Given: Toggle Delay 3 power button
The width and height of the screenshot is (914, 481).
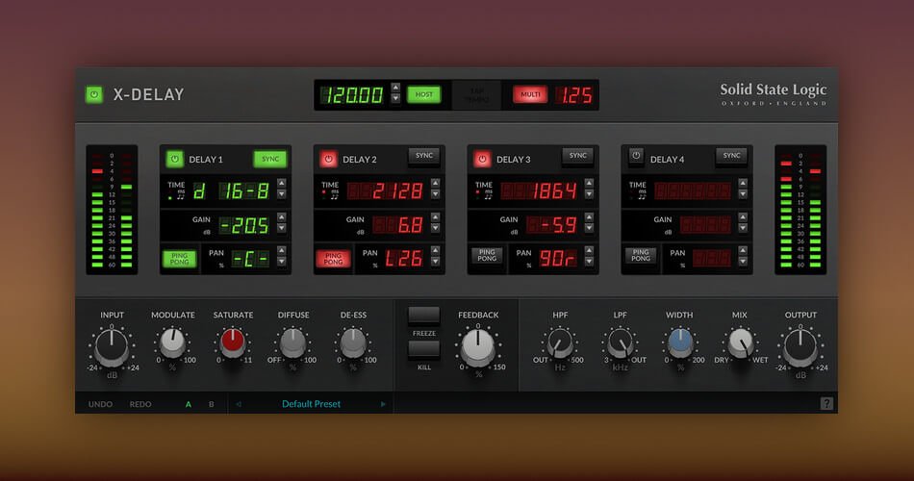Looking at the screenshot, I should 482,159.
